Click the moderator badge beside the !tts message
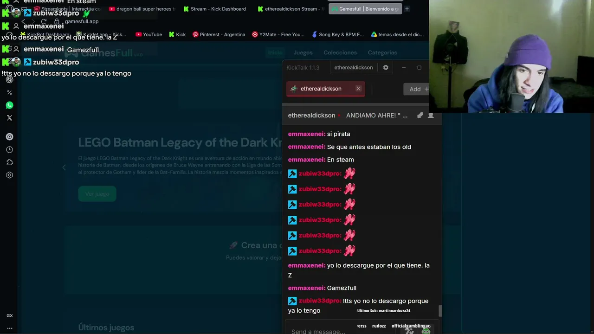 click(292, 301)
